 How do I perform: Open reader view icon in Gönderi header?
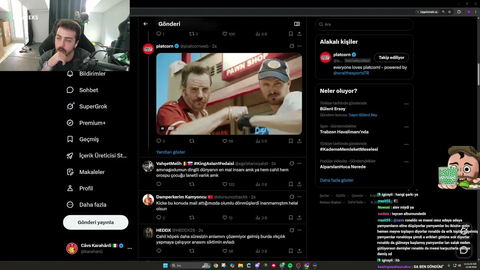pos(297,24)
